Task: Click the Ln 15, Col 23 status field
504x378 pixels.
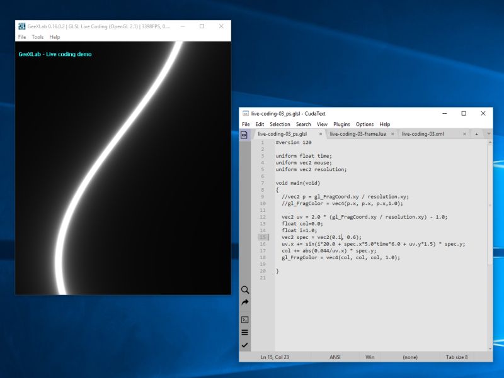Action: click(275, 357)
